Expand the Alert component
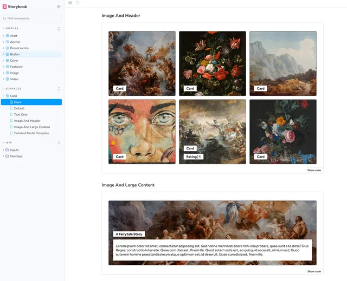 4,36
